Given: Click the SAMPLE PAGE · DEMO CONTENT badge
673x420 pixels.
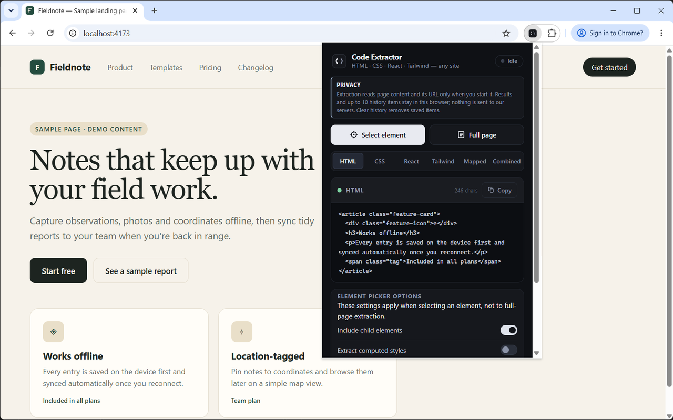Looking at the screenshot, I should click(x=88, y=129).
